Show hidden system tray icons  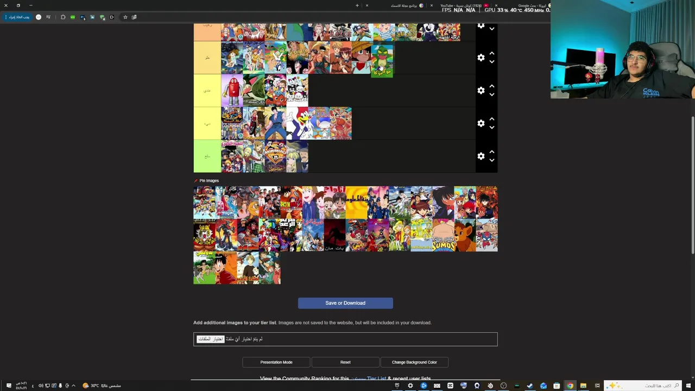[x=73, y=386]
